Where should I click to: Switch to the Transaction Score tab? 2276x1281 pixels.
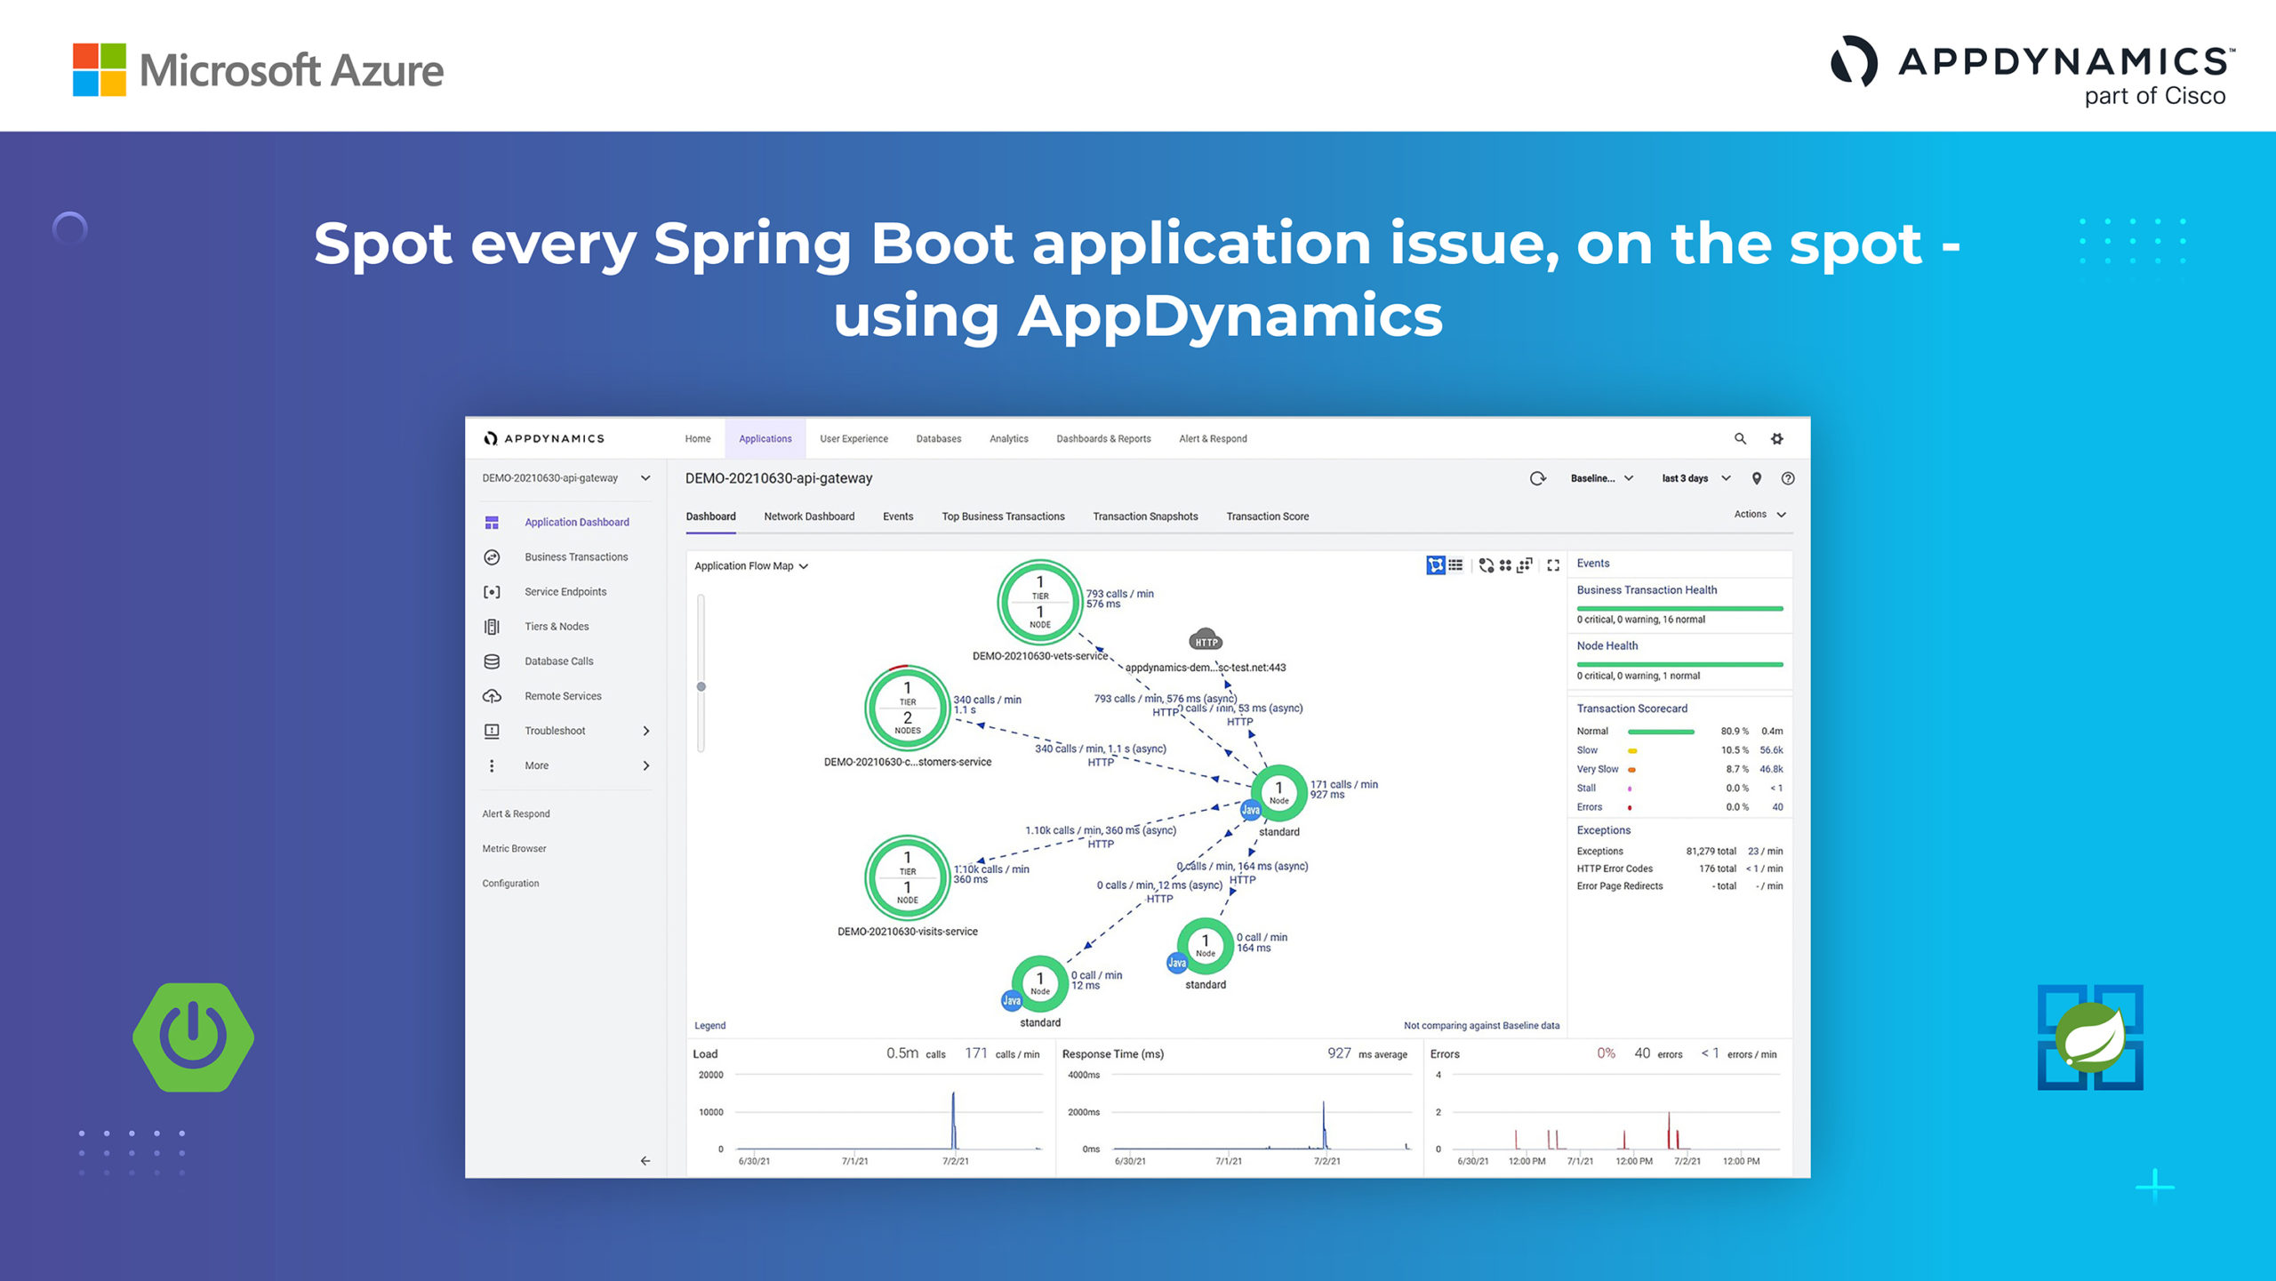tap(1267, 516)
